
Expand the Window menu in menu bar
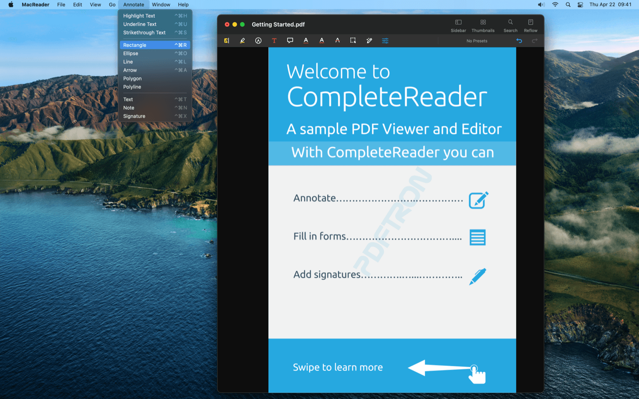pos(161,5)
